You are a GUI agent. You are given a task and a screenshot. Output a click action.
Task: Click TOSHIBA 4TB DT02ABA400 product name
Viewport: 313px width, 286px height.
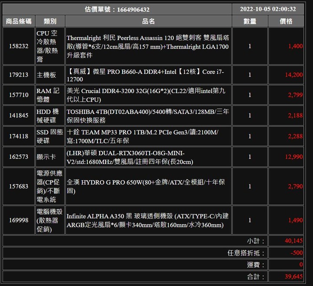pyautogui.click(x=148, y=116)
